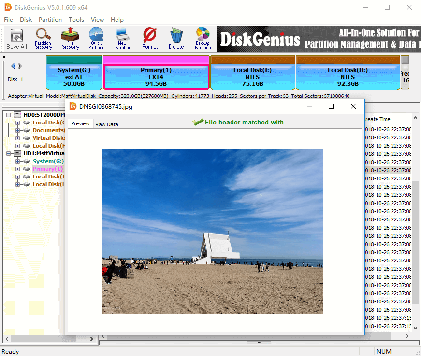The height and width of the screenshot is (356, 421).
Task: Close the DNSGI0368745.jpg preview window
Action: click(x=353, y=106)
